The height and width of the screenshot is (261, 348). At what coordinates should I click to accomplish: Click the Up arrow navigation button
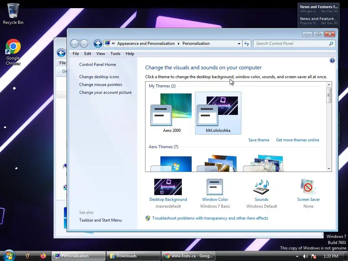98,43
